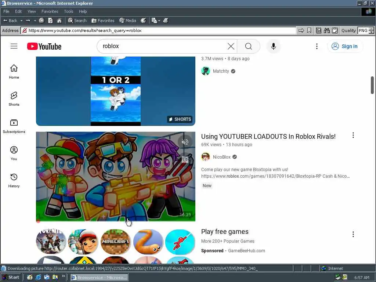Screen dimensions: 376x282
Task: Open the 1 OR 2 Shorts thumbnail
Action: pos(116,91)
